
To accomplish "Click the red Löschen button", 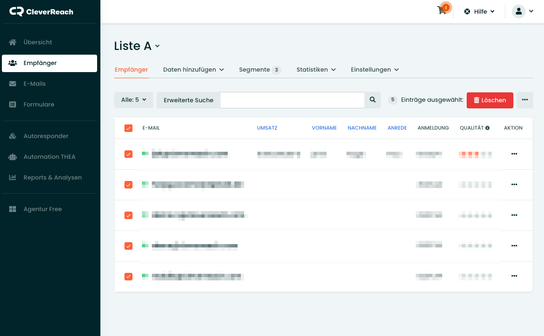I will 490,100.
